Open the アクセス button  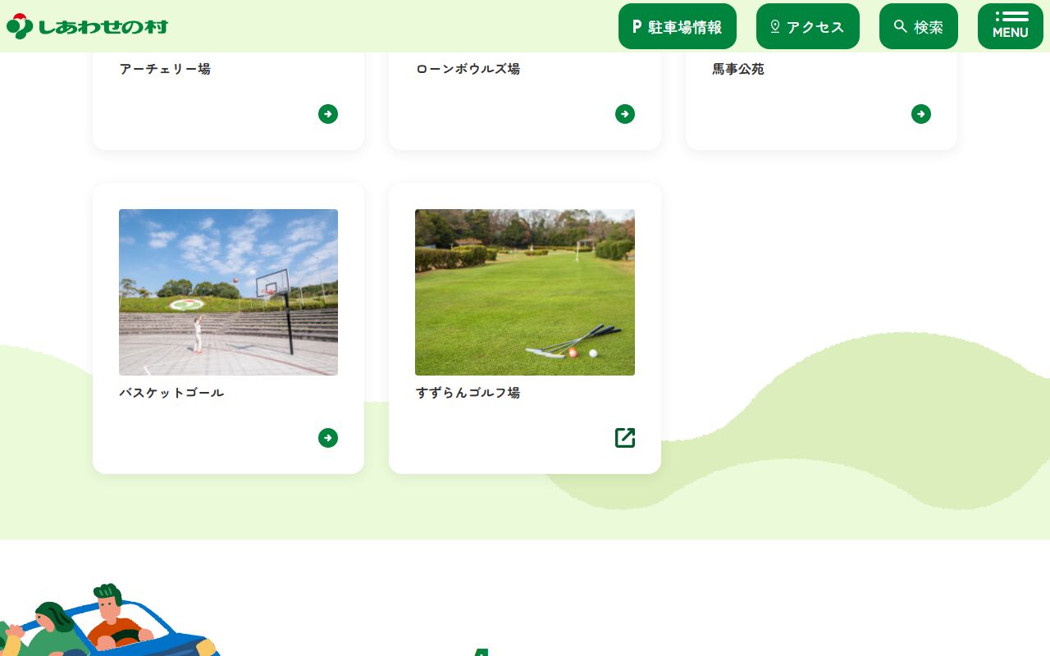tap(808, 26)
